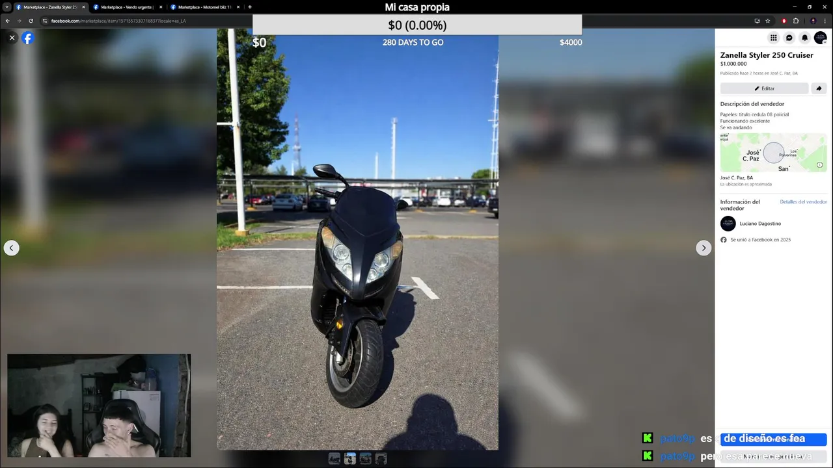
Task: Click the share arrow button
Action: [819, 88]
